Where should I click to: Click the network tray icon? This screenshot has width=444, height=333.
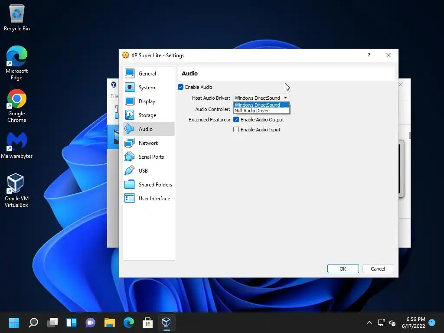click(382, 323)
